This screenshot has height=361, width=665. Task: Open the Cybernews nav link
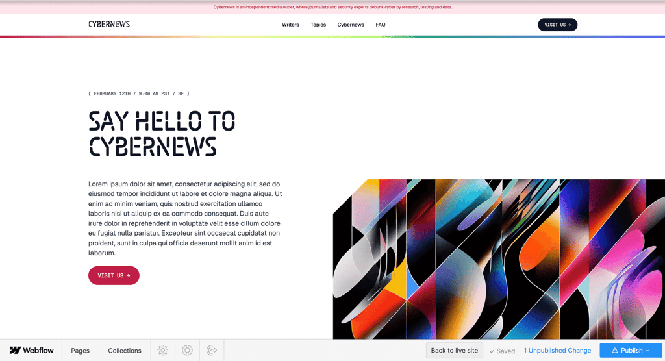[351, 25]
